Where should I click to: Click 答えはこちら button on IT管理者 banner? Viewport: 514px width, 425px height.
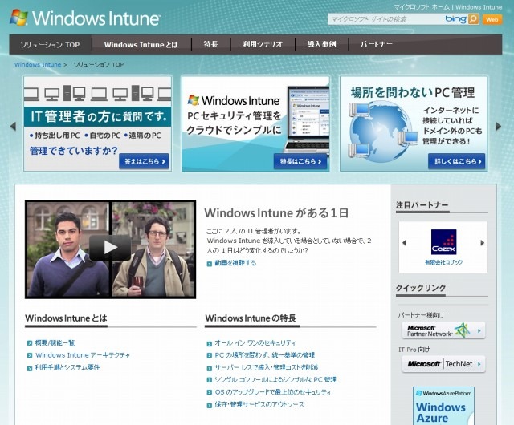pyautogui.click(x=144, y=161)
